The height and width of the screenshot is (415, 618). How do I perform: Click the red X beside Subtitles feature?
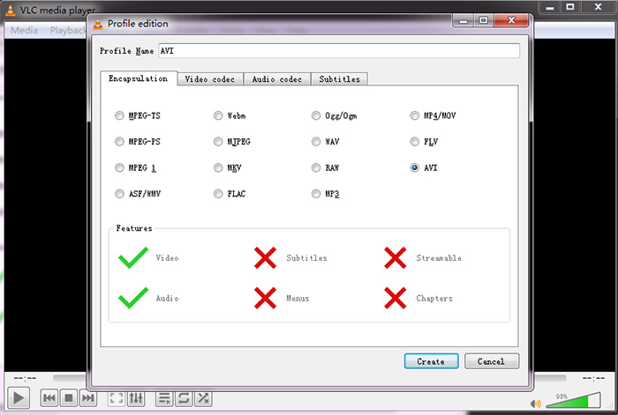(x=265, y=257)
